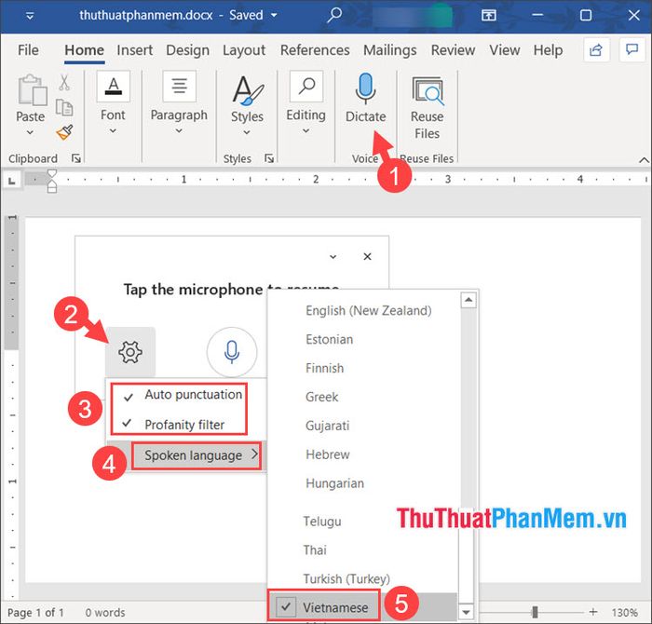The image size is (652, 624).
Task: Expand the Styles dropdown arrow
Action: point(247,132)
